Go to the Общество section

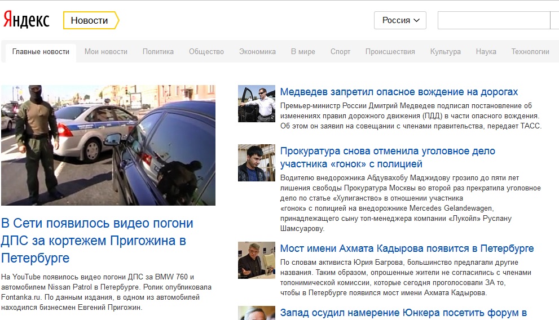206,52
